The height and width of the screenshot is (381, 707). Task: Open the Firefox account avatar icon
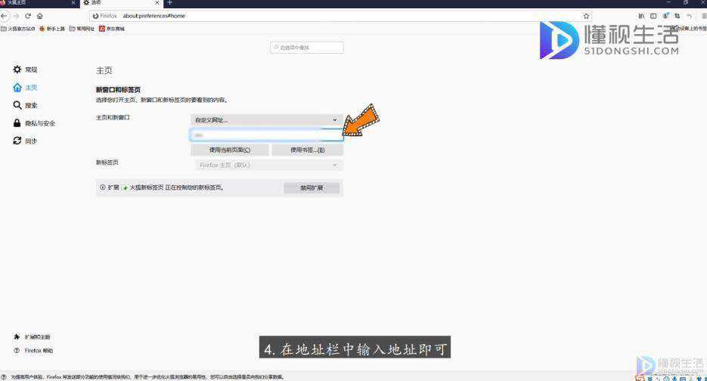point(665,16)
